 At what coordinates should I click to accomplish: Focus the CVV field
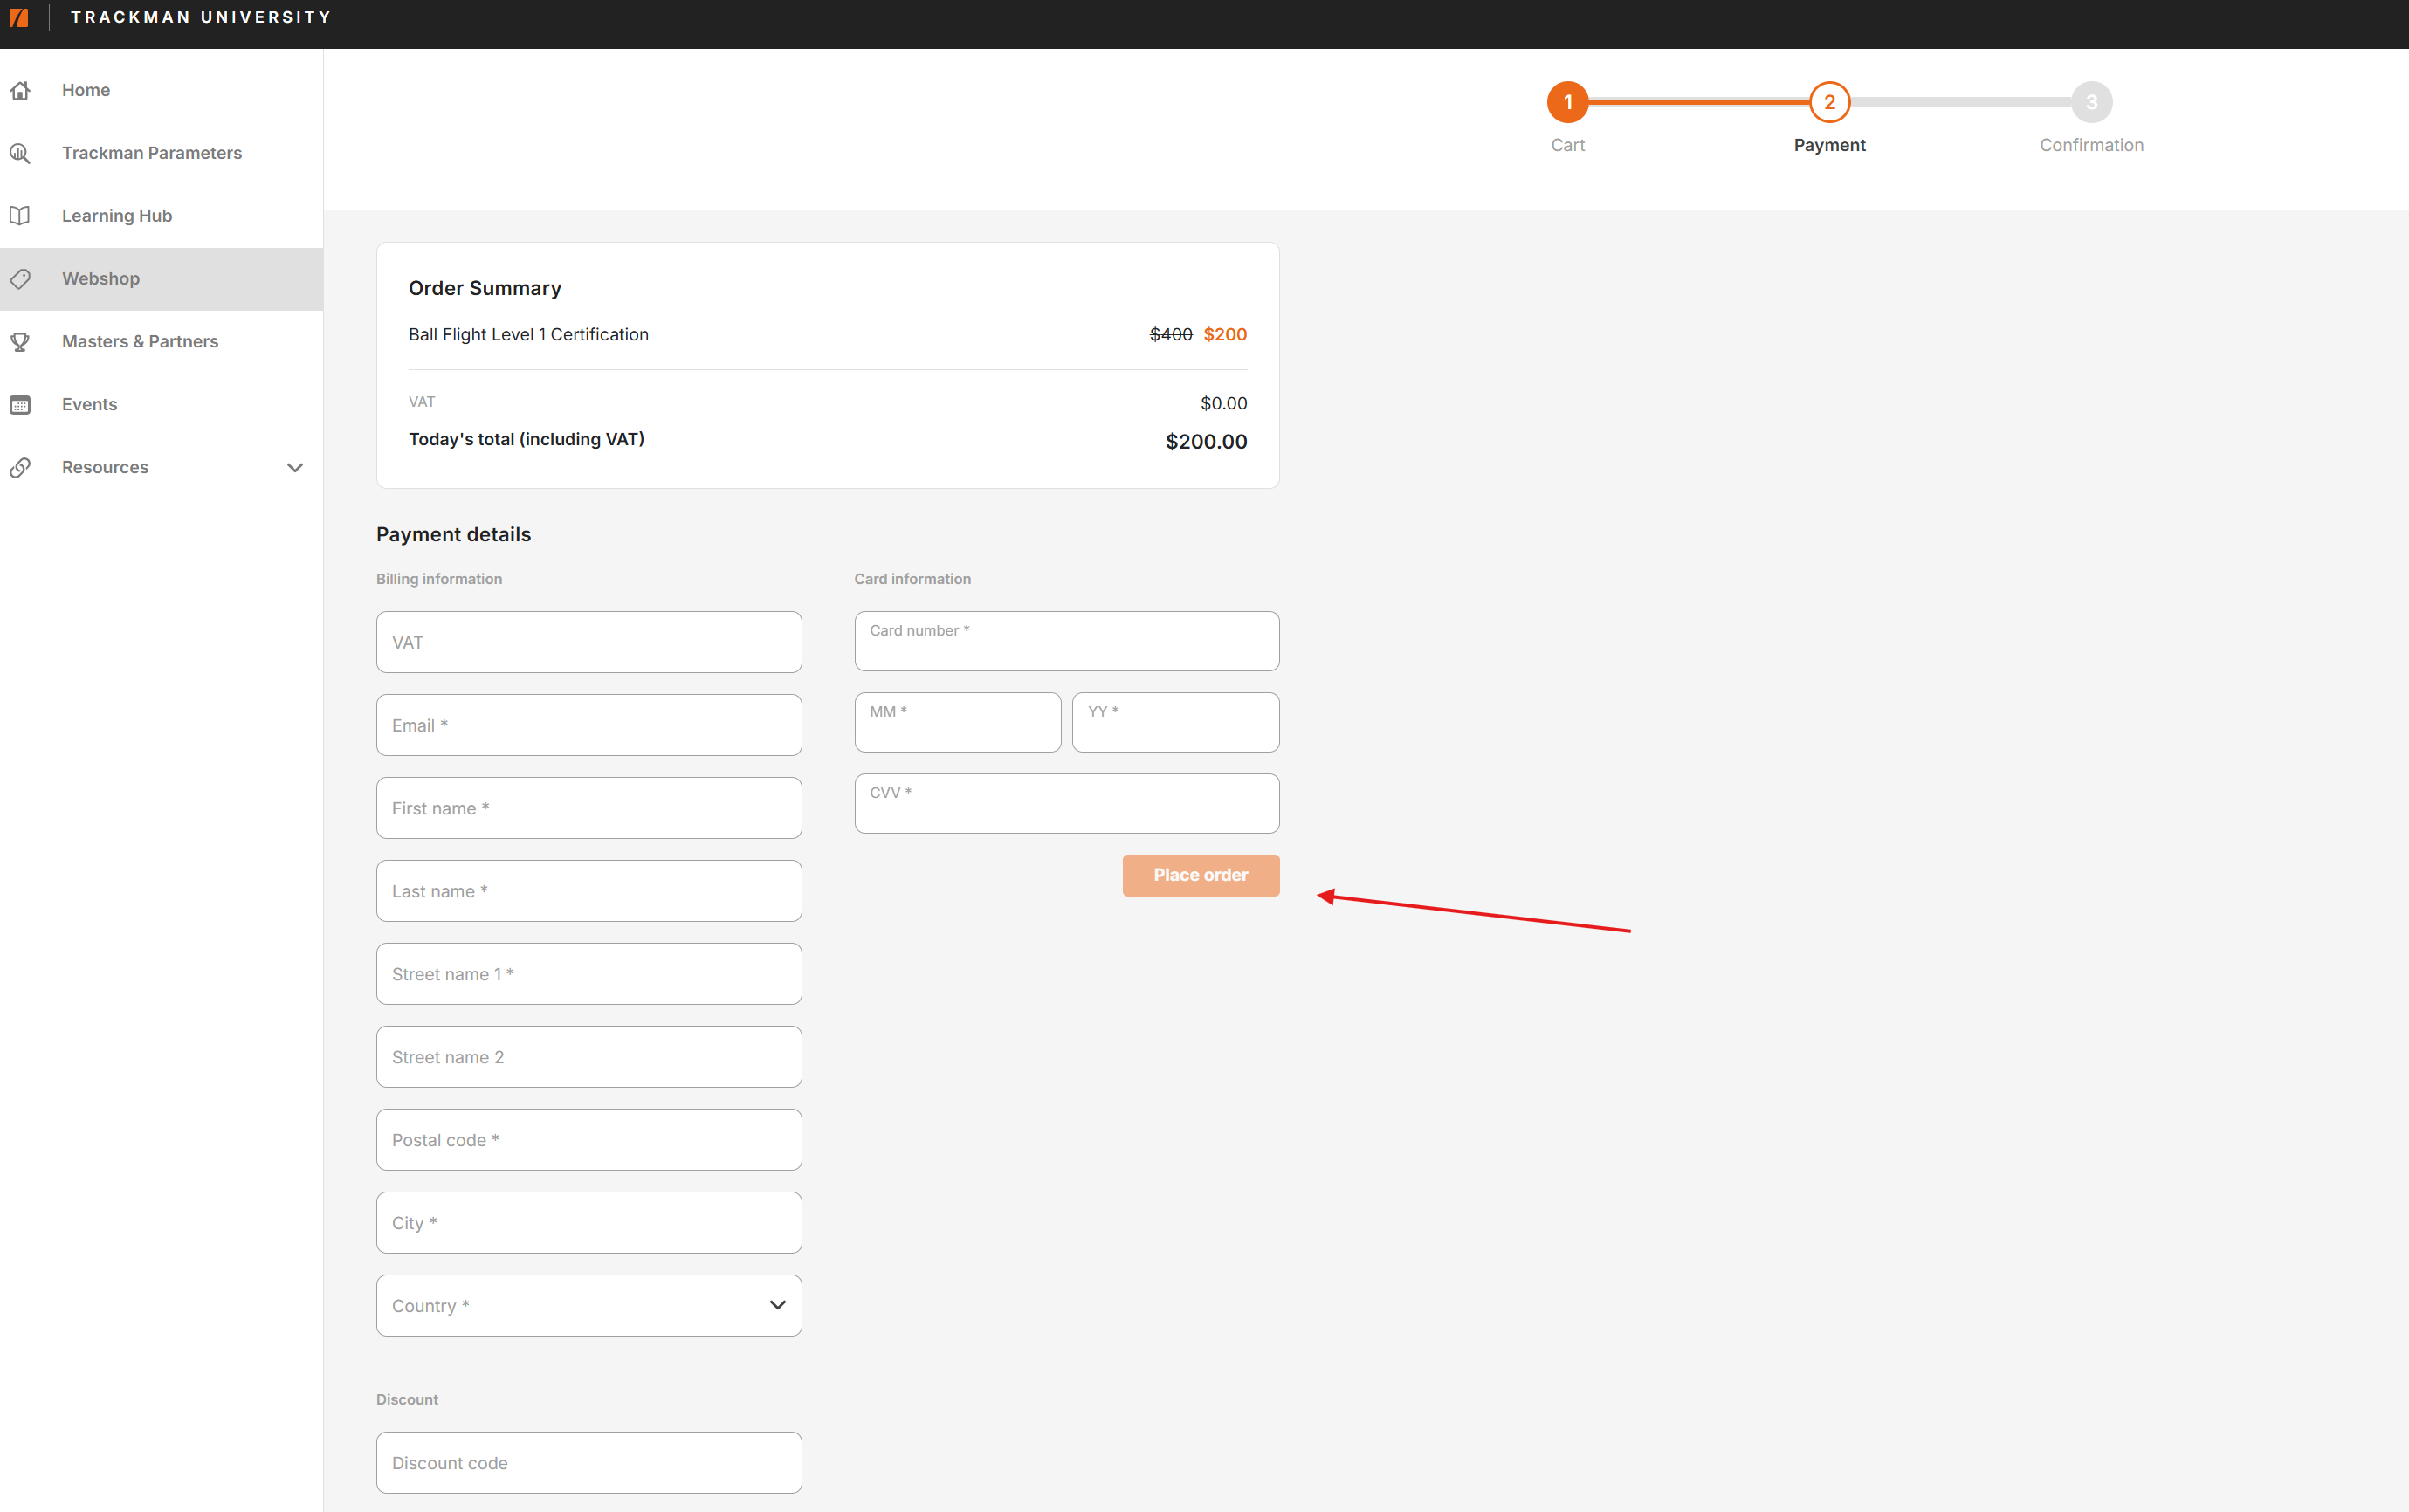(x=1067, y=803)
